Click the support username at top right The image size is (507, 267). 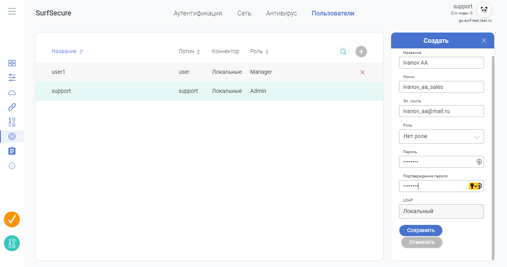pyautogui.click(x=463, y=6)
